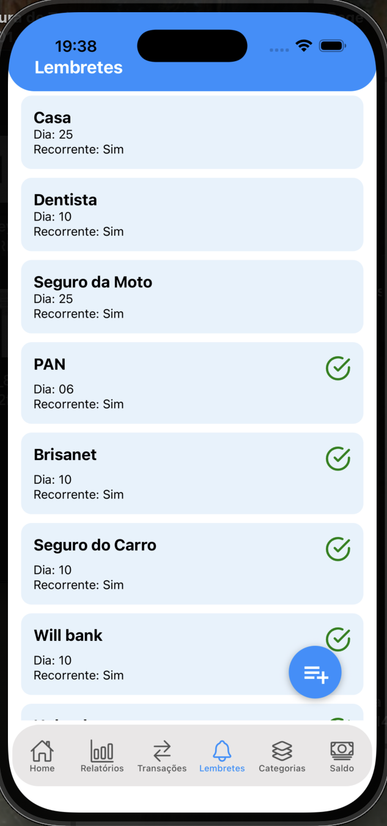Open the Casa reminder card
Image resolution: width=387 pixels, height=826 pixels.
tap(192, 132)
